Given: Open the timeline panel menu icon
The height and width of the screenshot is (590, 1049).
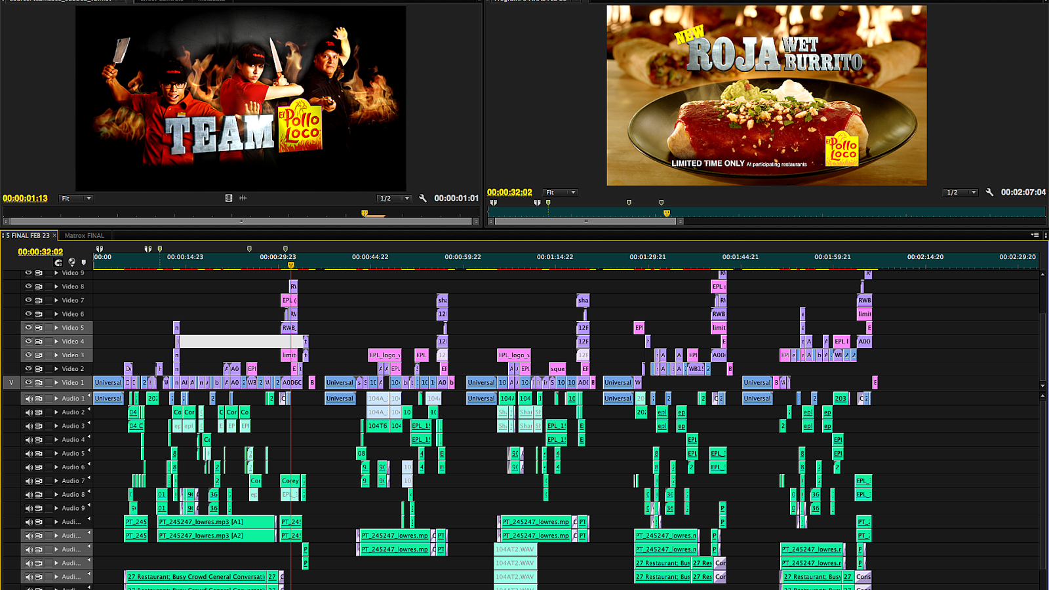Looking at the screenshot, I should [1035, 235].
